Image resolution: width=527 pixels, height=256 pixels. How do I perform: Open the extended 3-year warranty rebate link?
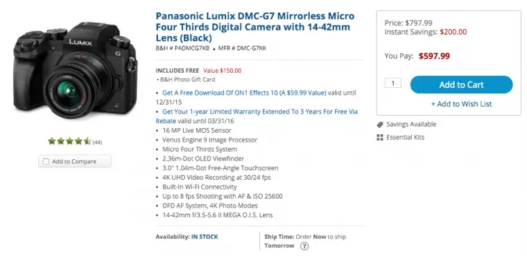[257, 116]
